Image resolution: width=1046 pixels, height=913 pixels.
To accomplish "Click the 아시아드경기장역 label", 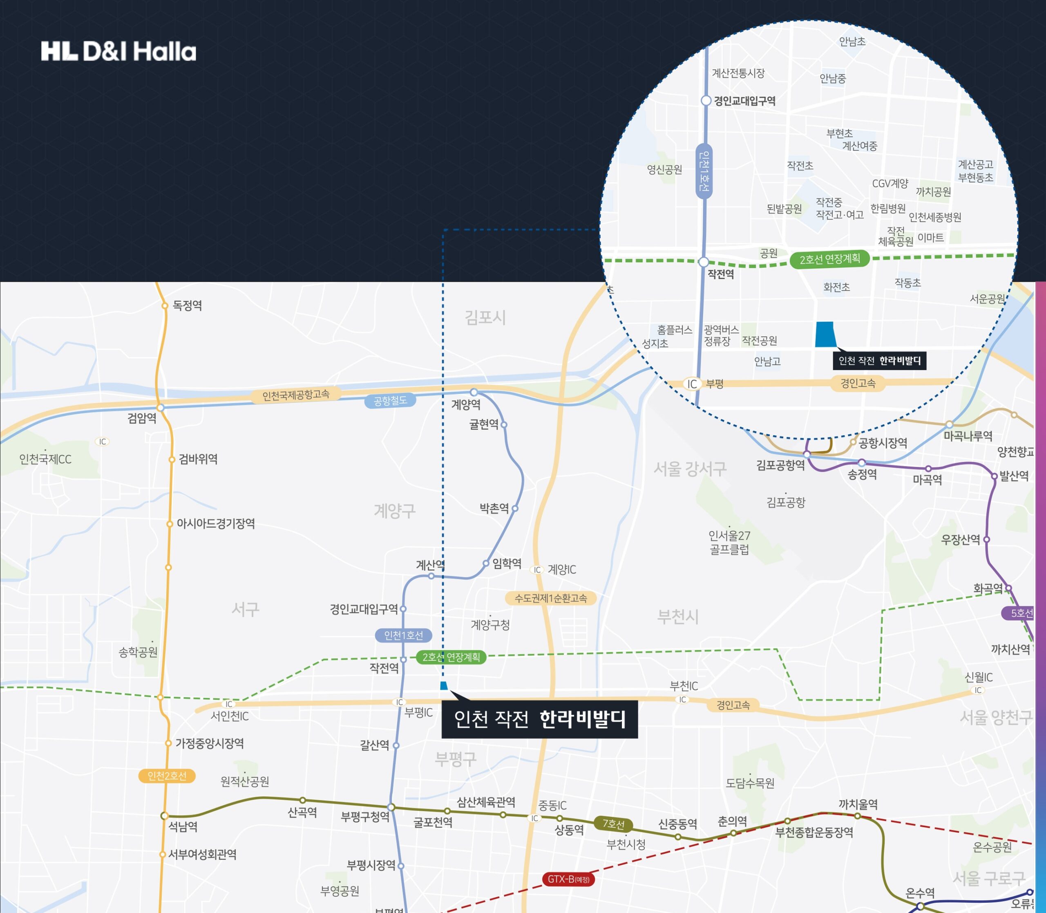I will 216,523.
